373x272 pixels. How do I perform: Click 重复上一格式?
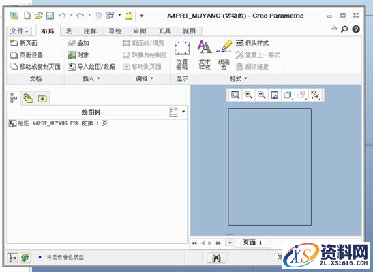pos(258,55)
